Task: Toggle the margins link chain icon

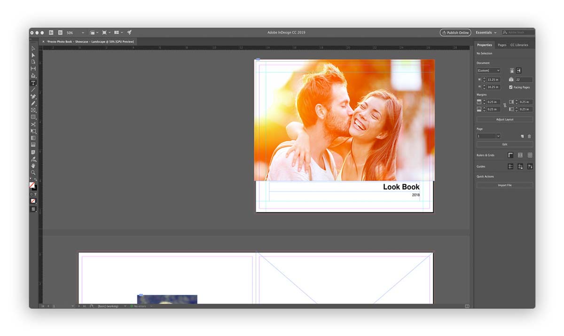Action: [505, 105]
